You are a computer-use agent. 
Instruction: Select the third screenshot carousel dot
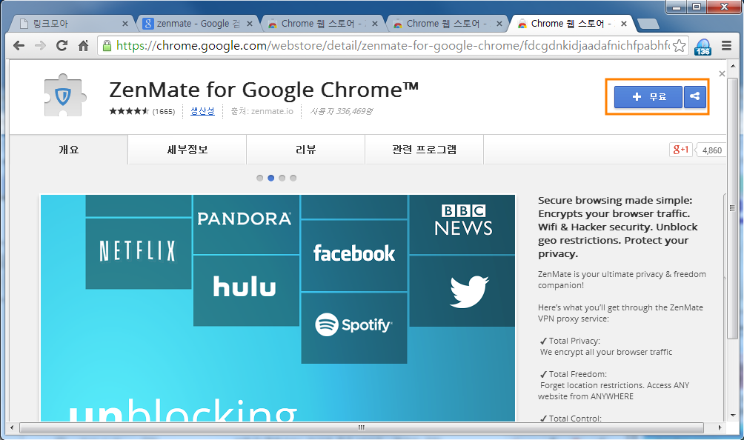click(x=282, y=179)
